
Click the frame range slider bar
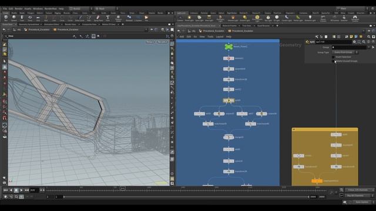click(x=186, y=197)
